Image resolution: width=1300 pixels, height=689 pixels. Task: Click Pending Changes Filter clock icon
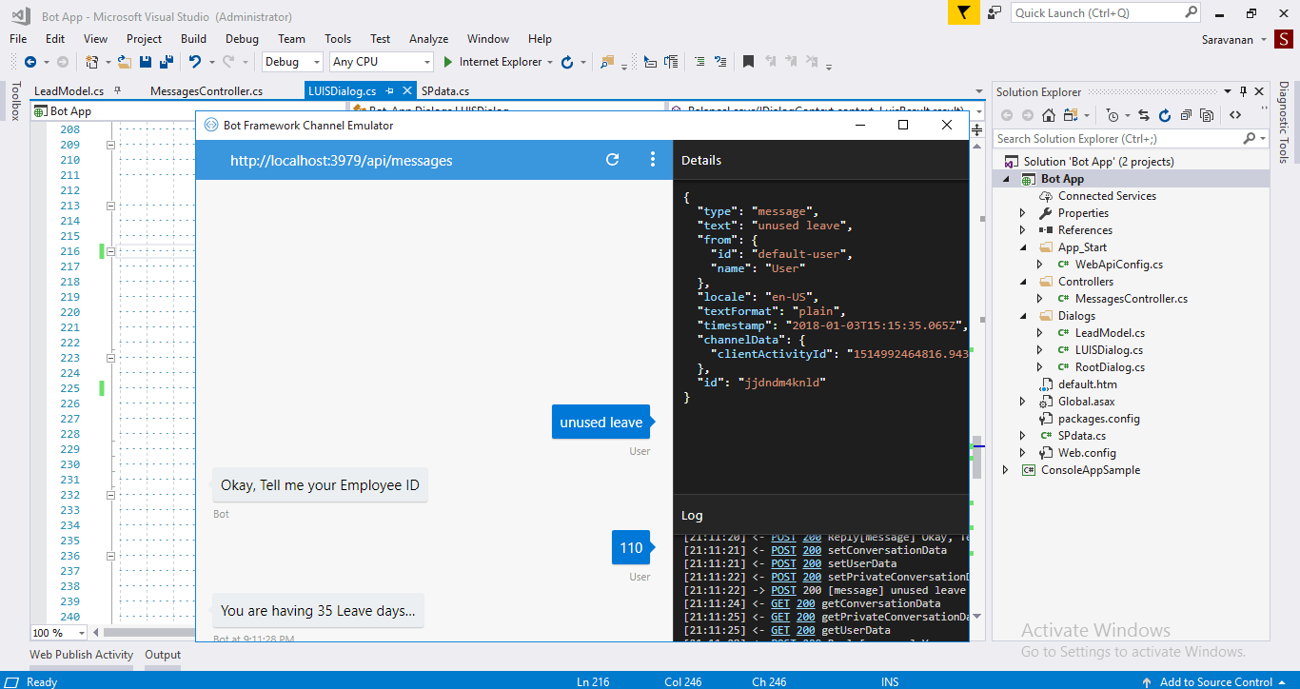point(1112,115)
